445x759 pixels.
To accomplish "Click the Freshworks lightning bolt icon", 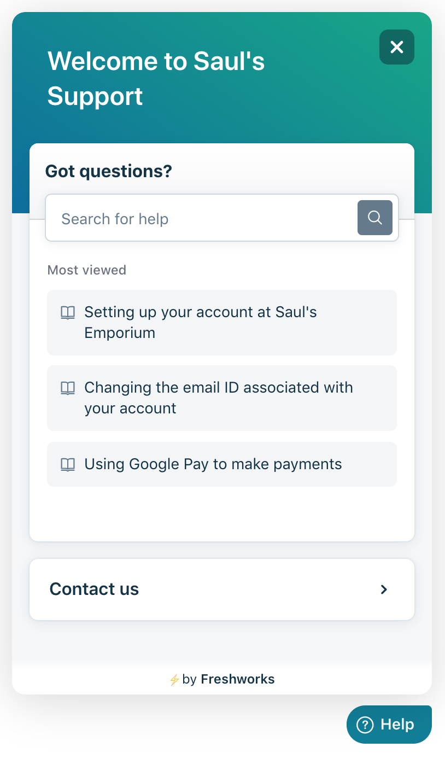I will point(174,680).
